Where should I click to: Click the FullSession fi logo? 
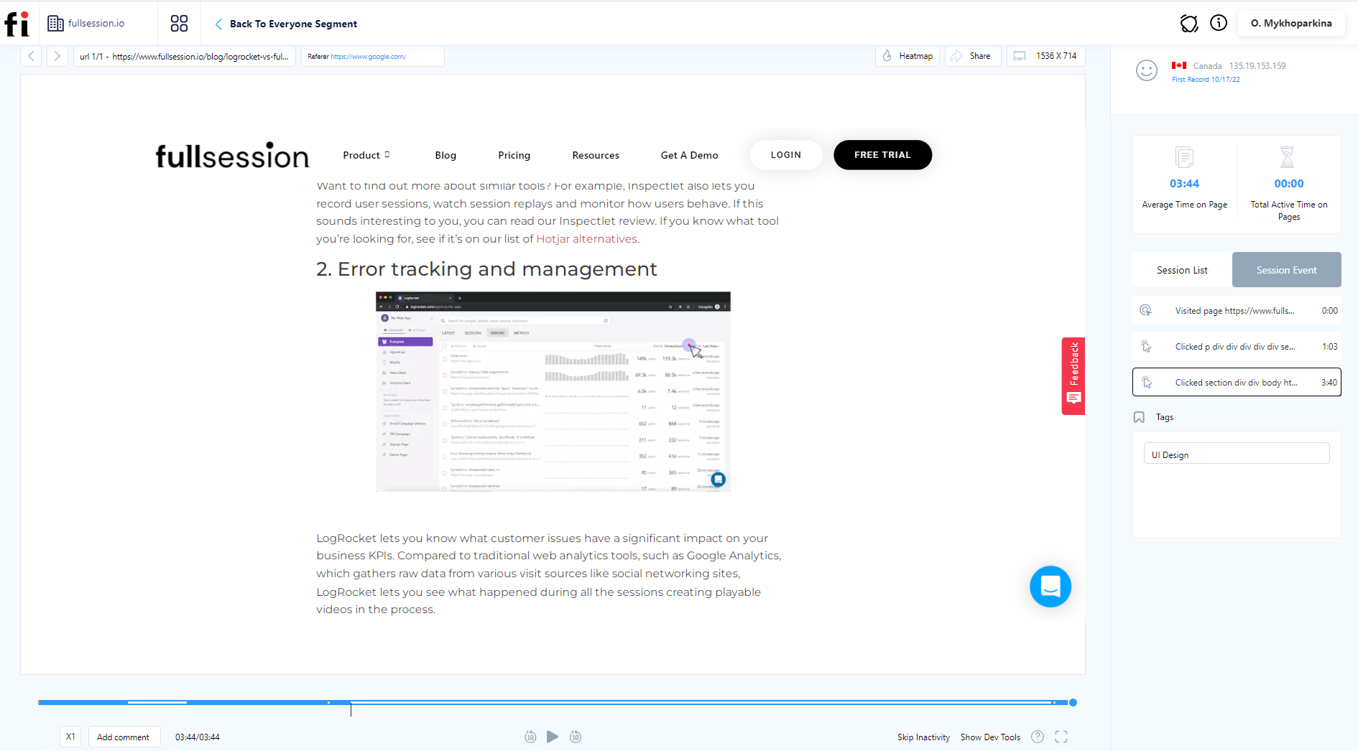(x=17, y=24)
